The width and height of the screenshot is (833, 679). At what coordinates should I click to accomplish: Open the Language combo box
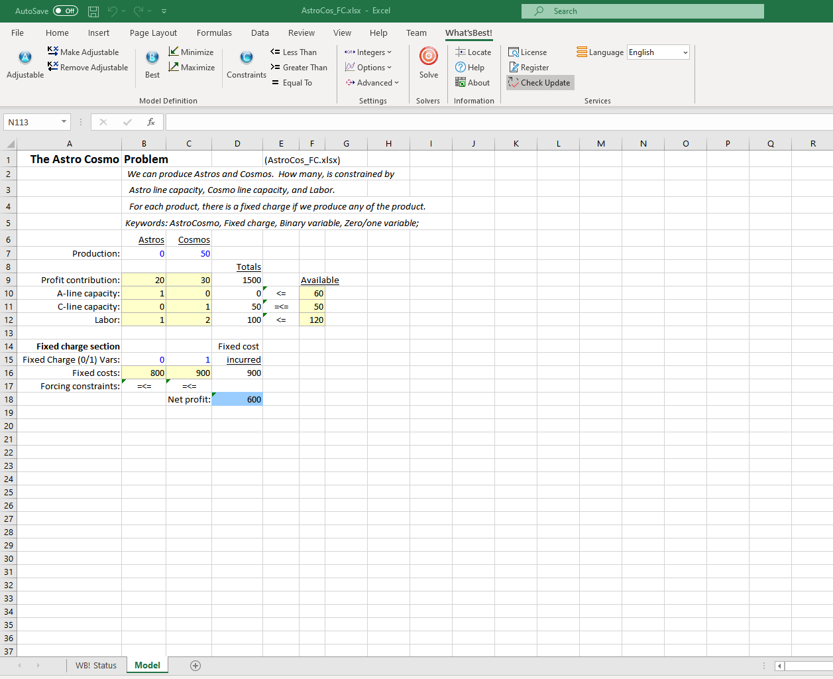tap(658, 52)
